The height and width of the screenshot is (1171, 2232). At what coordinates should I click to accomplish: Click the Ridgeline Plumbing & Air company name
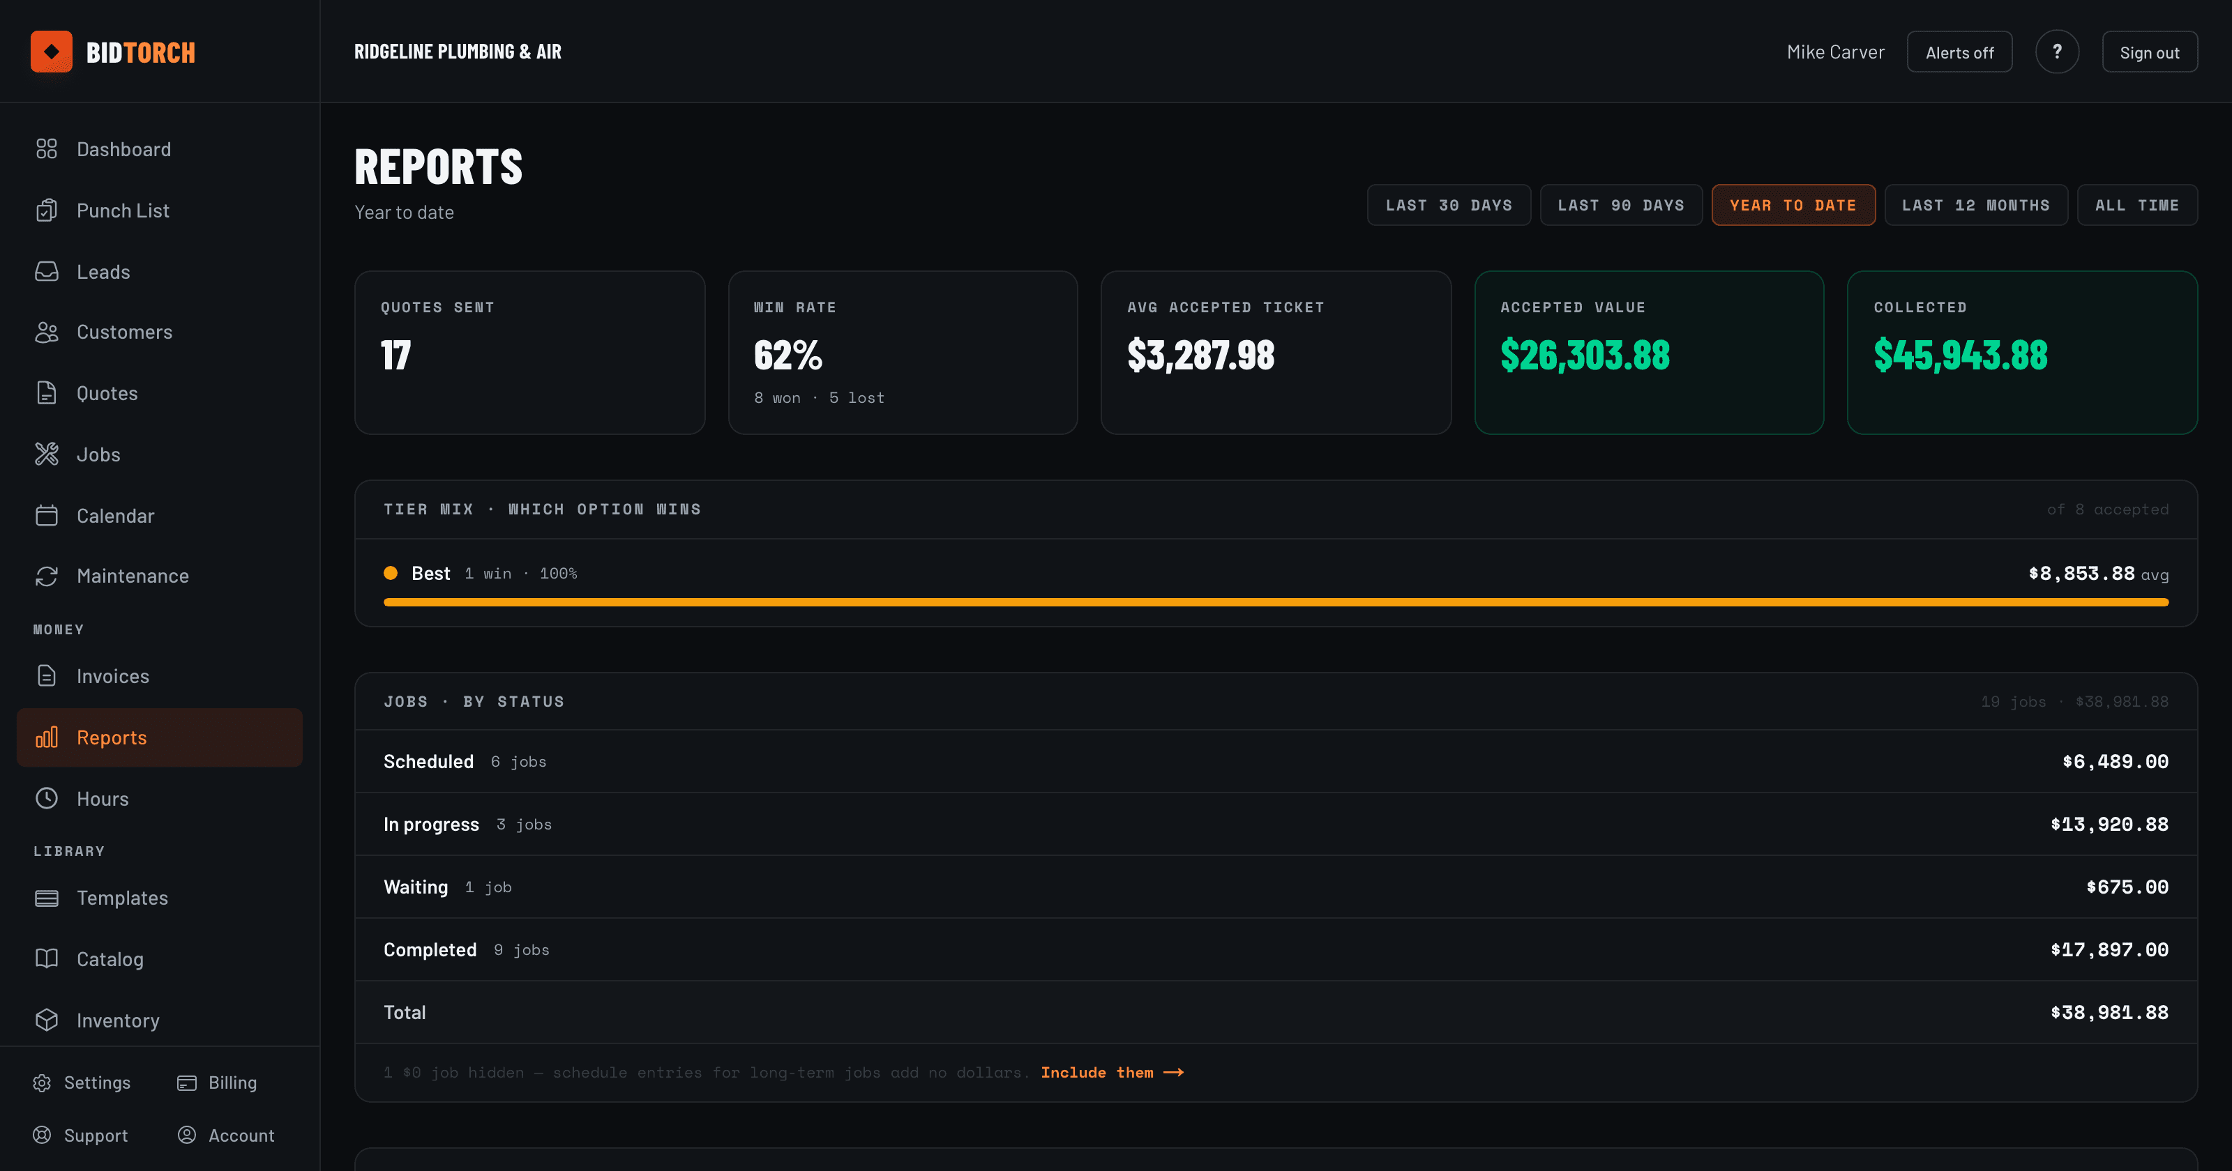point(458,52)
